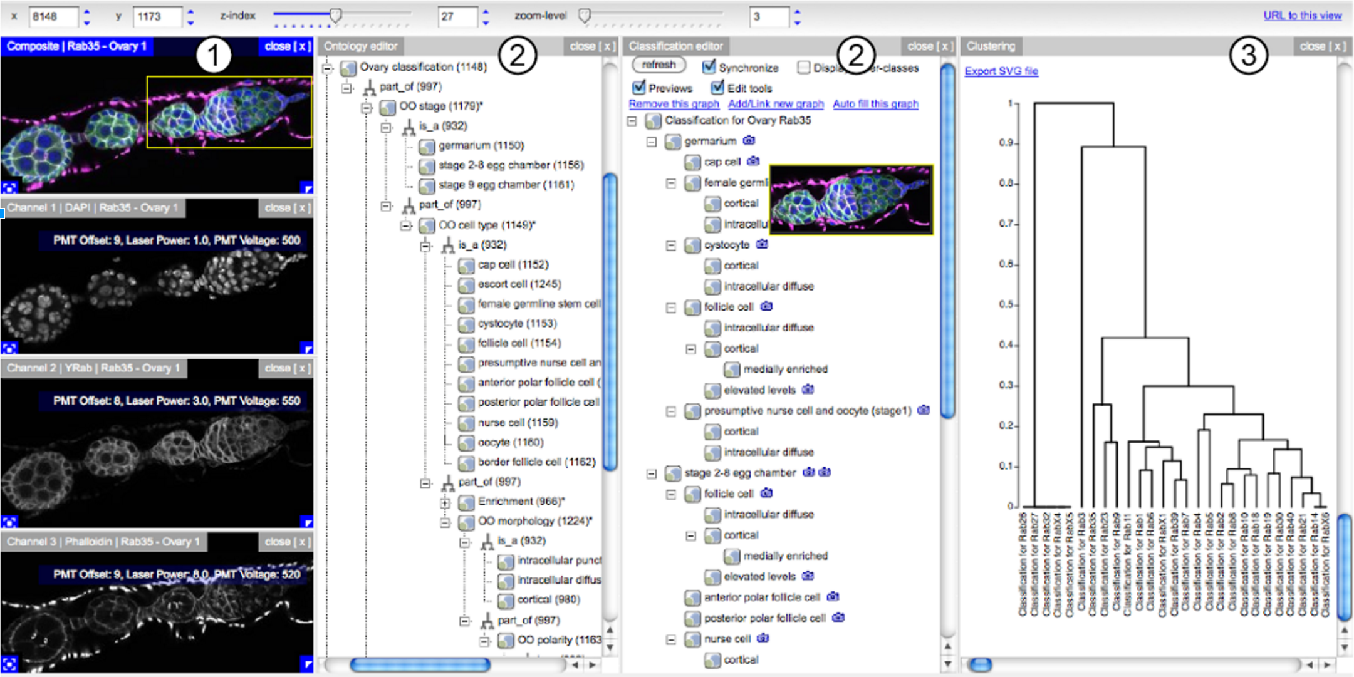This screenshot has width=1354, height=677.
Task: Click node icon for nurse cell (1159)
Action: [466, 423]
